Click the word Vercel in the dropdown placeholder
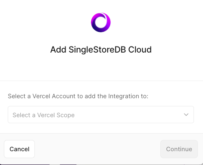The width and height of the screenshot is (203, 165). (46, 115)
